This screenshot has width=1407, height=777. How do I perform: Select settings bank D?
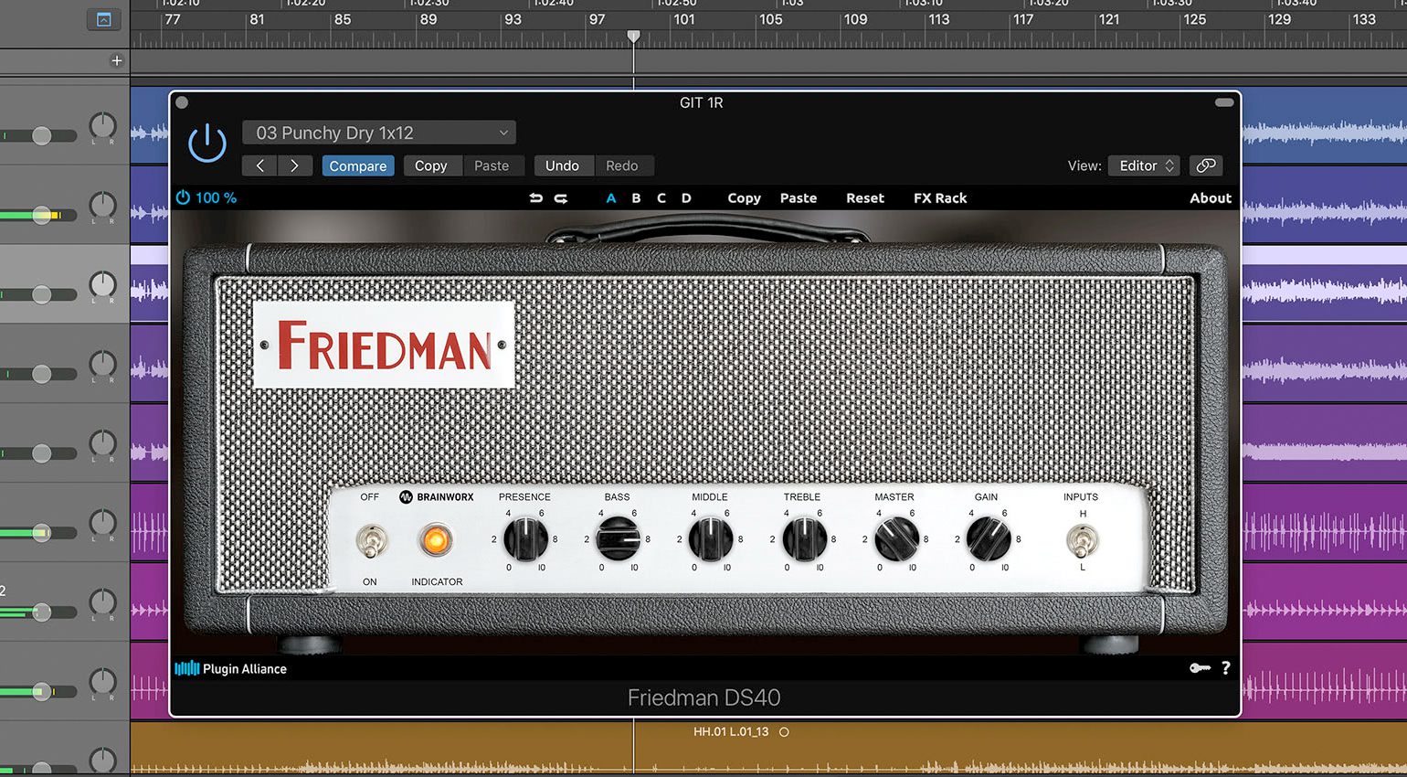pyautogui.click(x=686, y=197)
